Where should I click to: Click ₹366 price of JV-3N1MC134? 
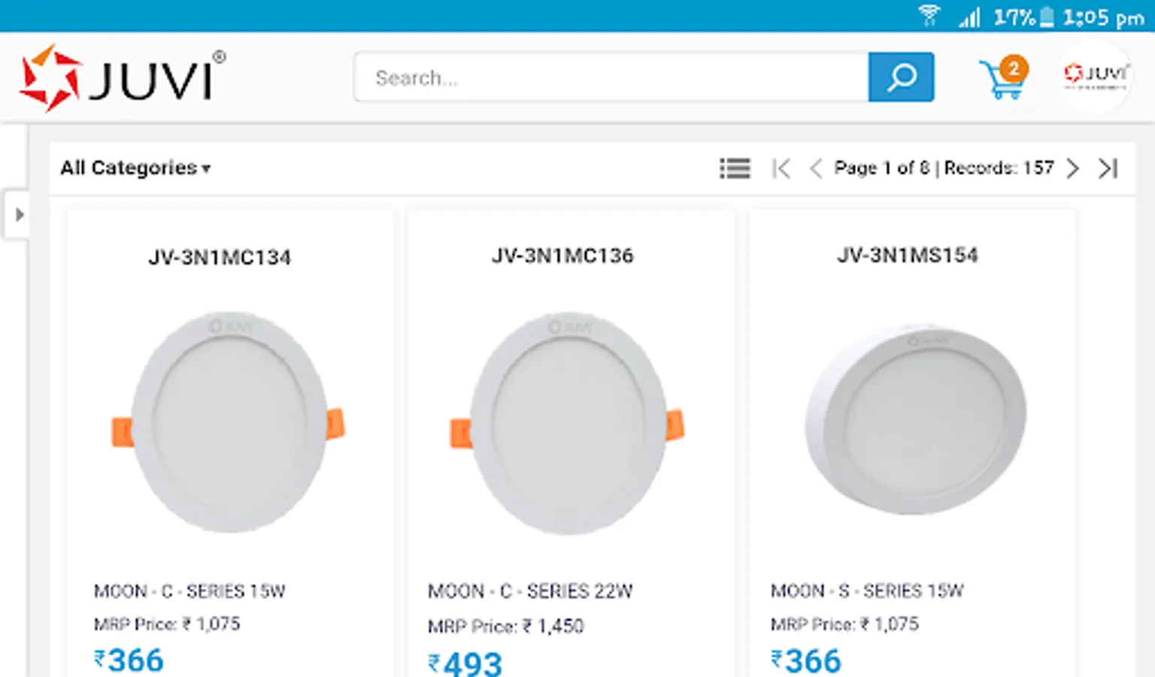tap(129, 660)
